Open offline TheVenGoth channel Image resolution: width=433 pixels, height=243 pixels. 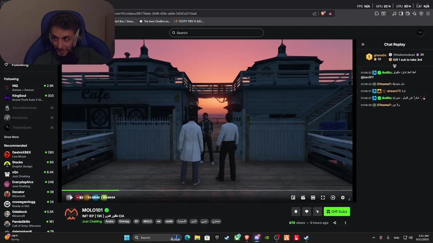(x=29, y=128)
